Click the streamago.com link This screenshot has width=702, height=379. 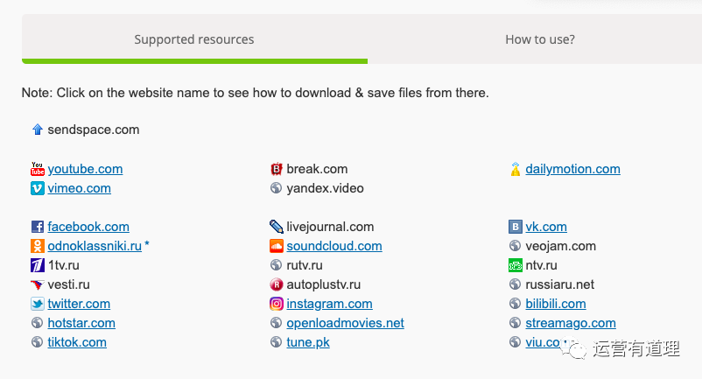(570, 323)
